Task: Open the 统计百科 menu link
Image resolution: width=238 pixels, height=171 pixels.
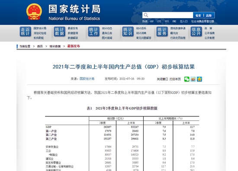Action: pos(141,28)
